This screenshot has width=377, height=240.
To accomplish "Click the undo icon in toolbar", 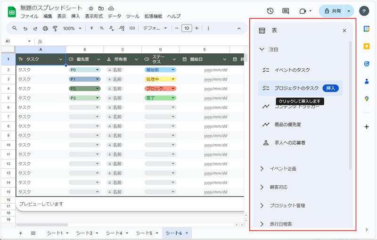I will tap(25, 28).
